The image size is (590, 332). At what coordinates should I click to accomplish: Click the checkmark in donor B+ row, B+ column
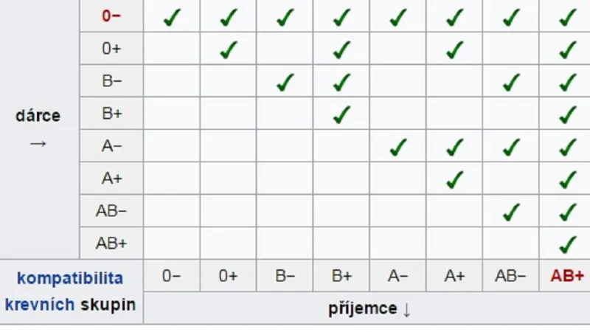pyautogui.click(x=341, y=115)
